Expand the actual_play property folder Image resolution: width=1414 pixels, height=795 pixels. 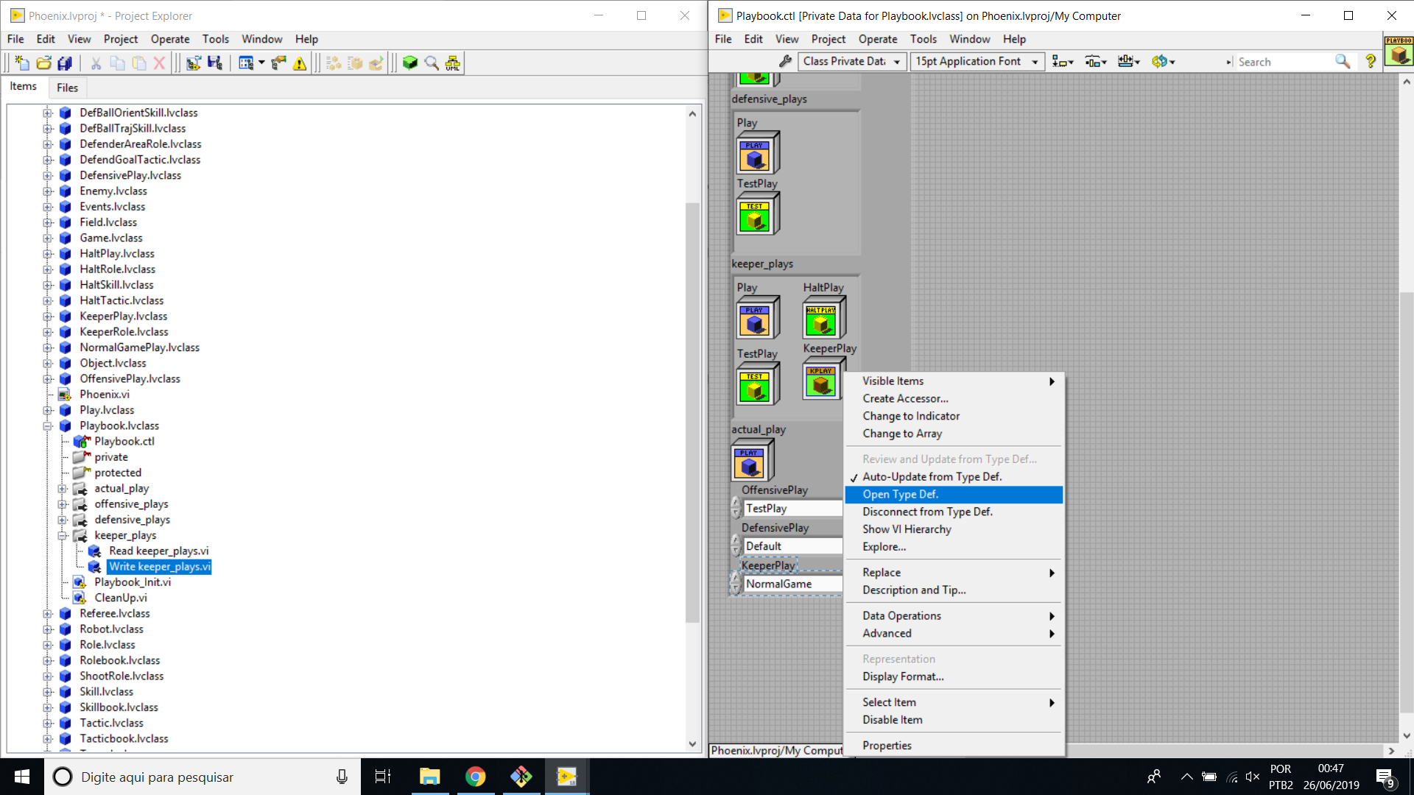coord(63,489)
